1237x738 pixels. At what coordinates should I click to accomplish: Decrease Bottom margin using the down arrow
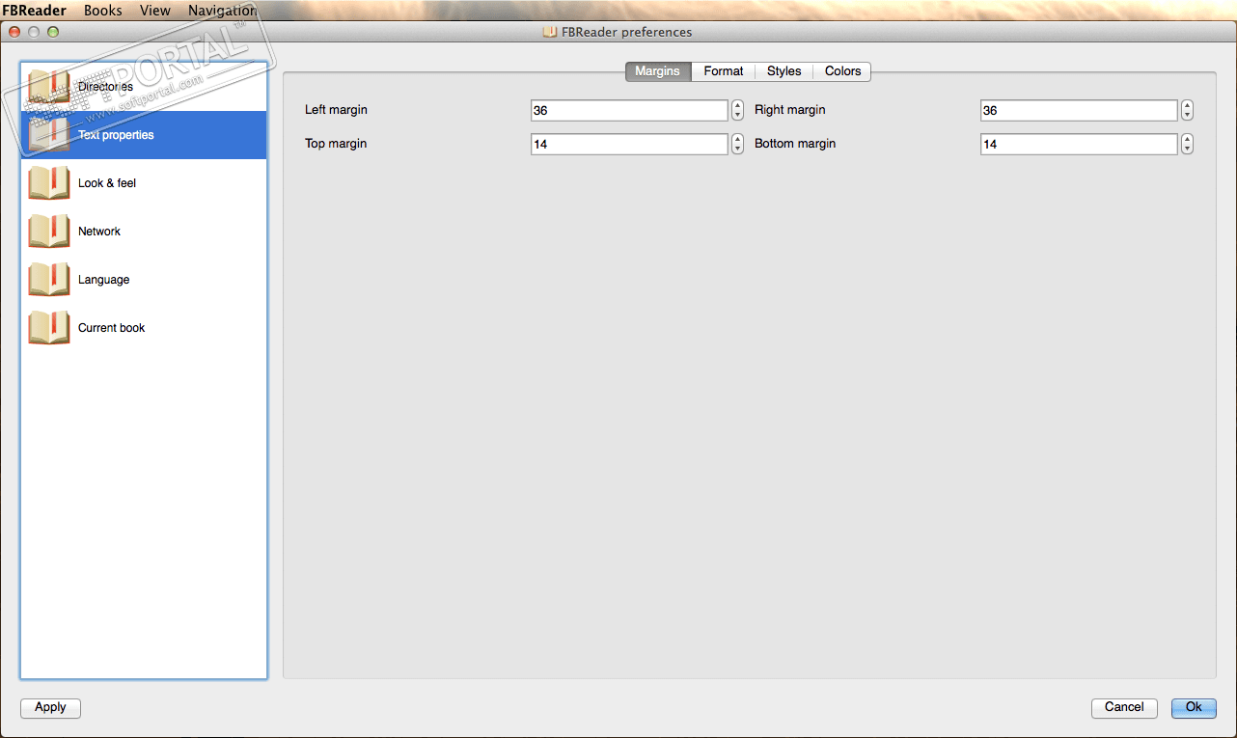1188,150
